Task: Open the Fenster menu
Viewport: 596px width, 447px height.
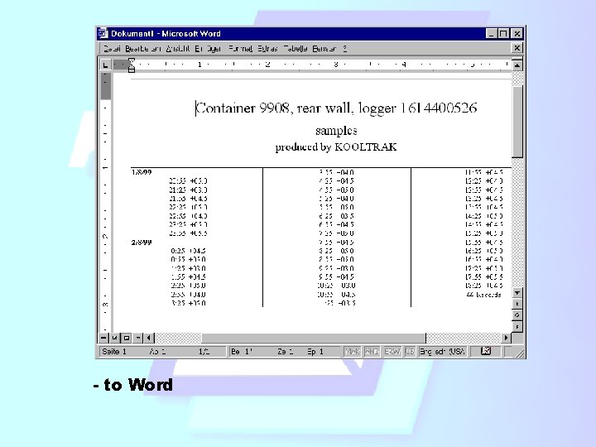Action: [324, 49]
